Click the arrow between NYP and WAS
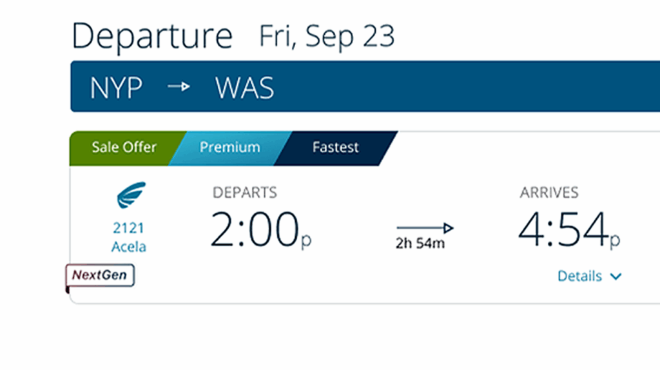Screen dimensions: 660x370 pyautogui.click(x=179, y=87)
